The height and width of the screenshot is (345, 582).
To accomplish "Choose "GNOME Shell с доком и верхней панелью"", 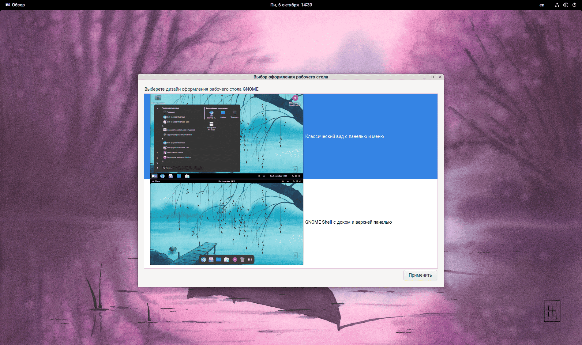I will pyautogui.click(x=348, y=222).
